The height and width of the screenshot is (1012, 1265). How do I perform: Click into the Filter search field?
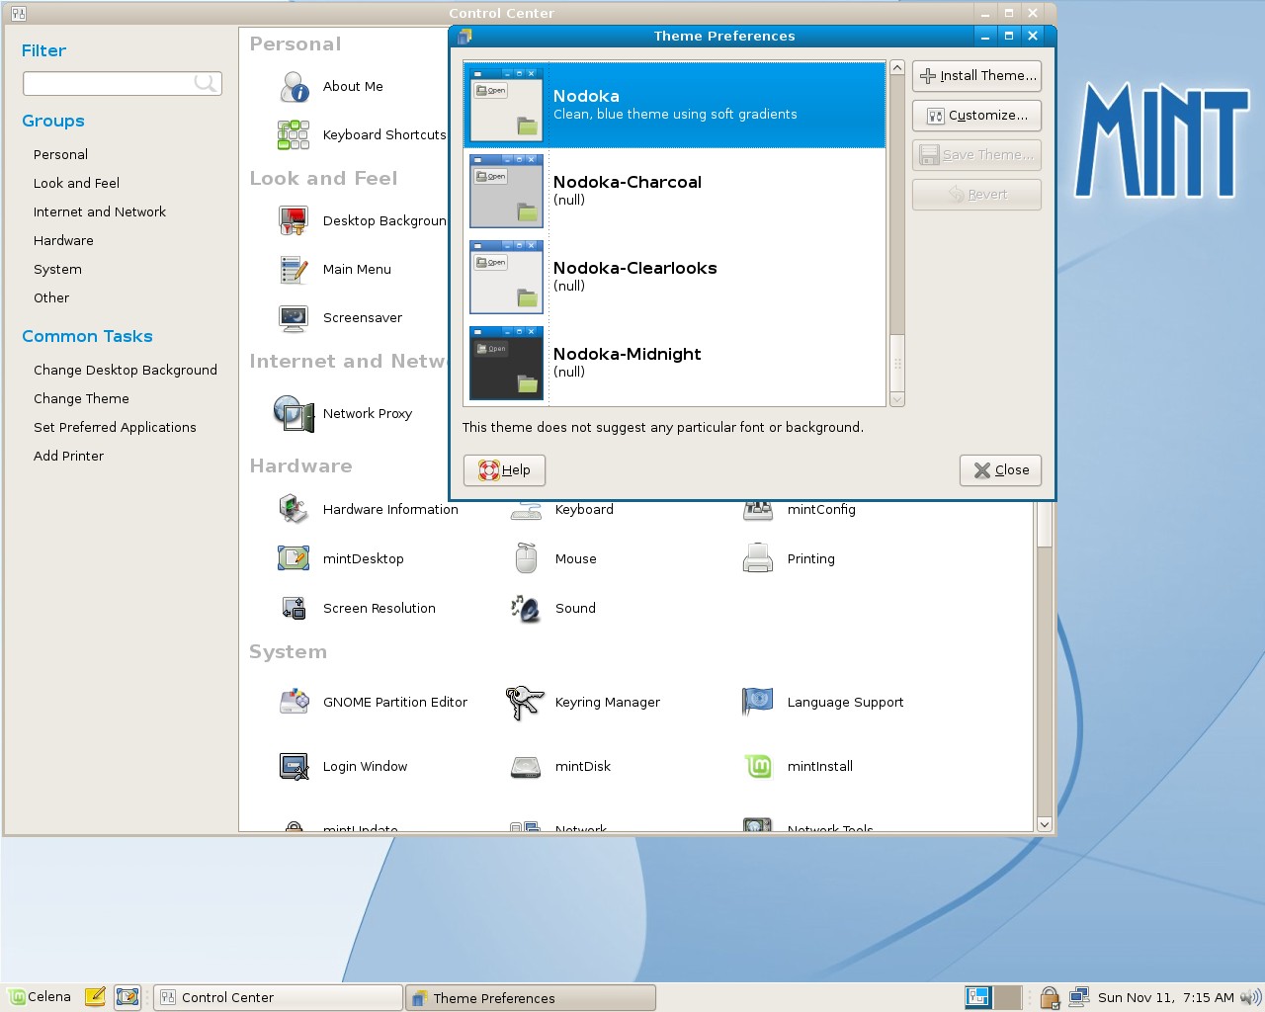(x=109, y=83)
